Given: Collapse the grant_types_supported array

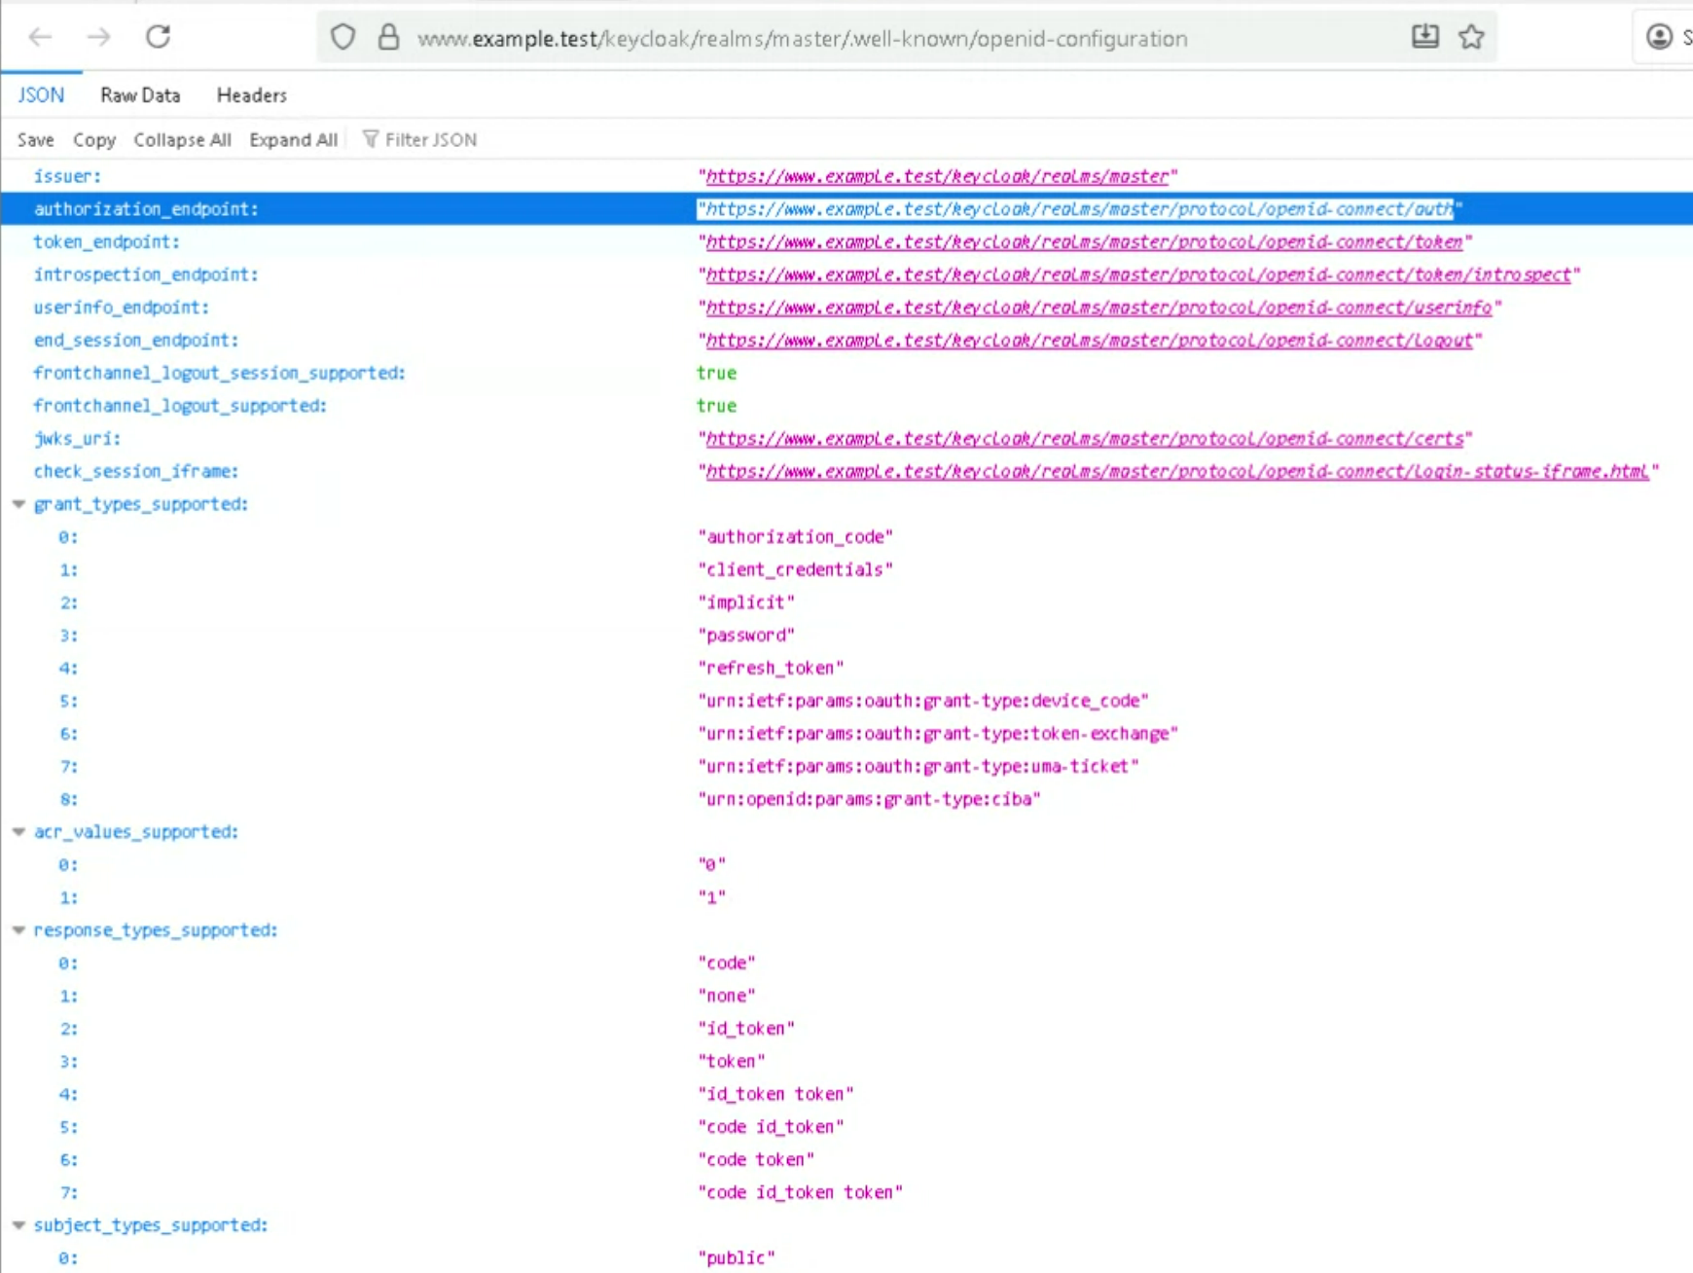Looking at the screenshot, I should click(18, 504).
